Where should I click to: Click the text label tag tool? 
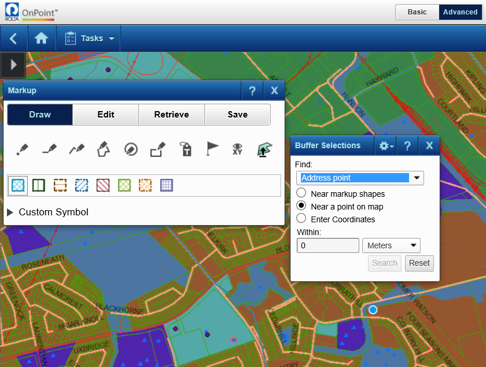click(185, 149)
